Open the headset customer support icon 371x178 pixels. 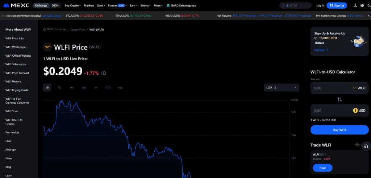click(366, 146)
